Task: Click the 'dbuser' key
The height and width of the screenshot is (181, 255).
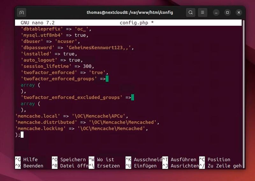Action: tap(32, 41)
